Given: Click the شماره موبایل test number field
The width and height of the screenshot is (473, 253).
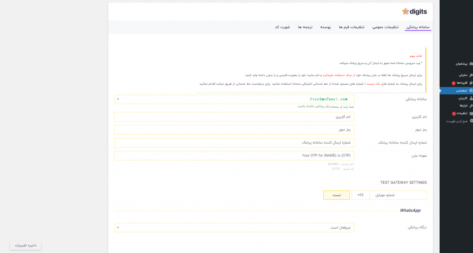Looking at the screenshot, I should coord(398,195).
